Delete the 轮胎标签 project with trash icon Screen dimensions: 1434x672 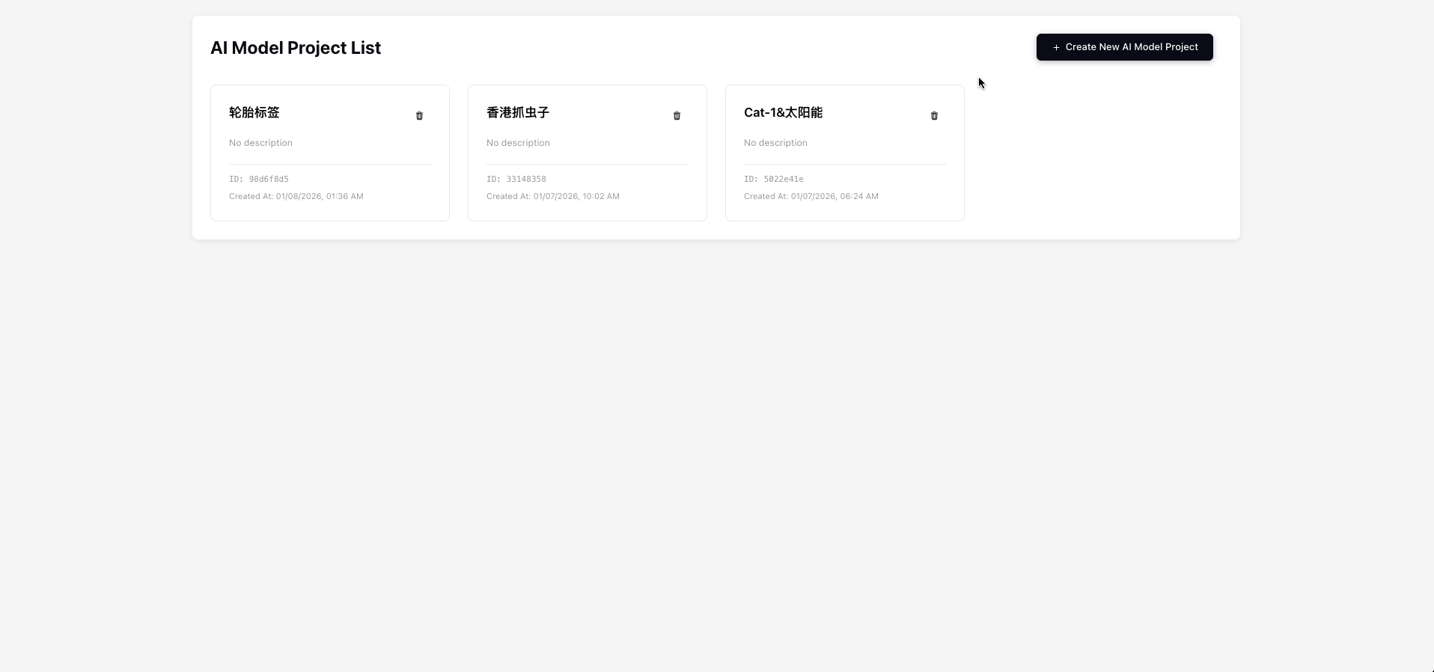point(419,116)
